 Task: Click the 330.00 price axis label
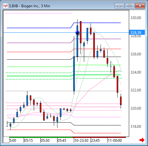click(136, 18)
